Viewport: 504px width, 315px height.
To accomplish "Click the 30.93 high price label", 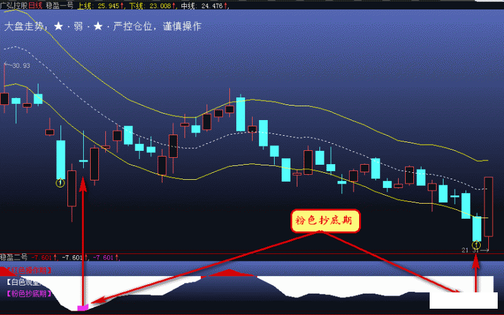I will tap(21, 66).
